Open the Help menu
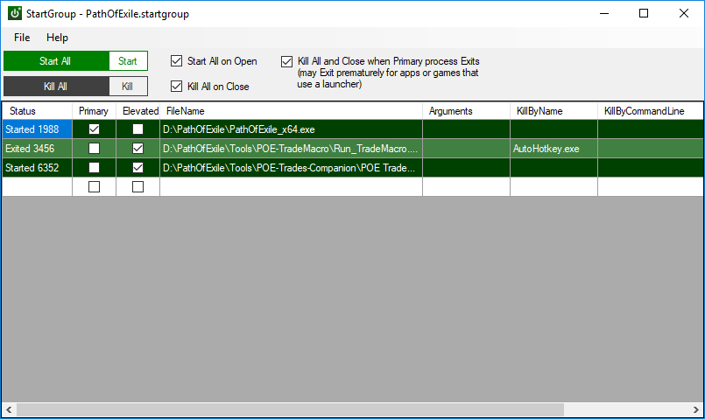Image resolution: width=705 pixels, height=419 pixels. (57, 38)
